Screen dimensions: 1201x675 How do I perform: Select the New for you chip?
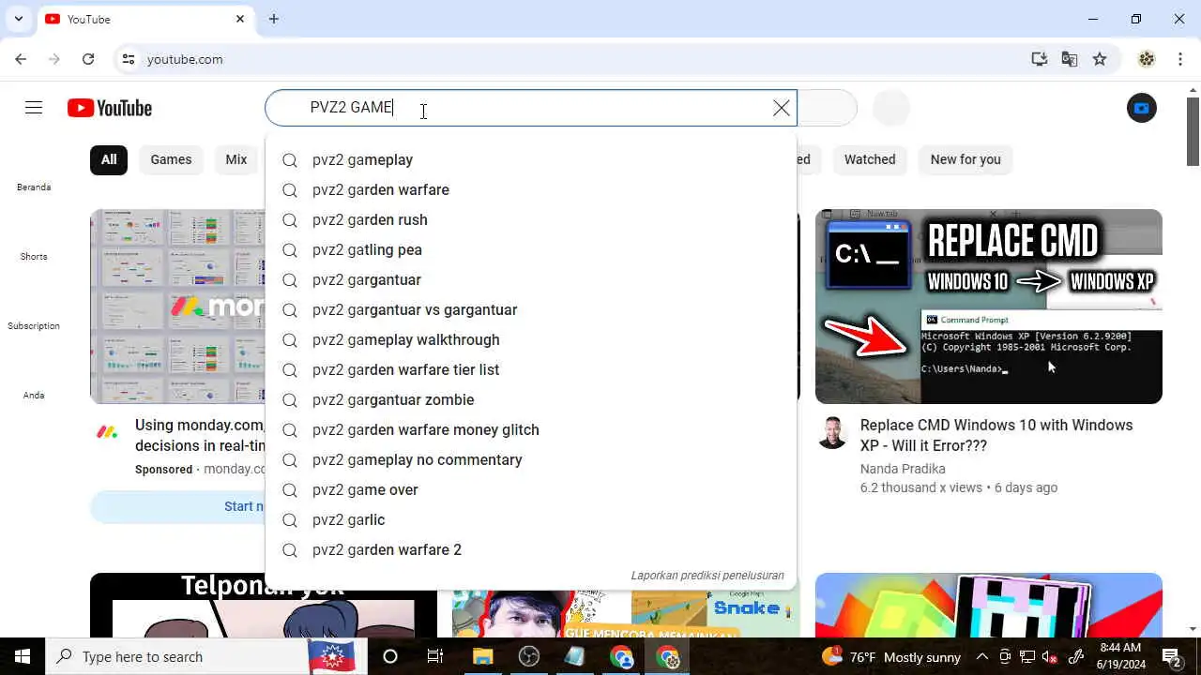point(965,159)
